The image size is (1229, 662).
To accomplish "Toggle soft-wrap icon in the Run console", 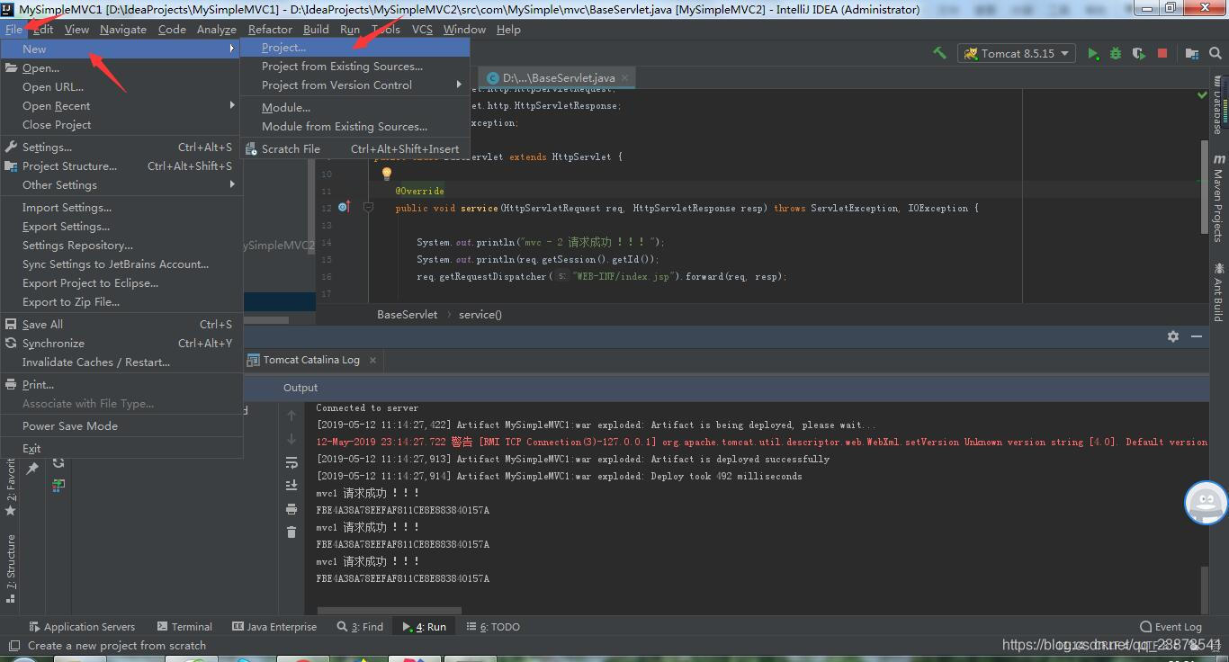I will (x=292, y=462).
